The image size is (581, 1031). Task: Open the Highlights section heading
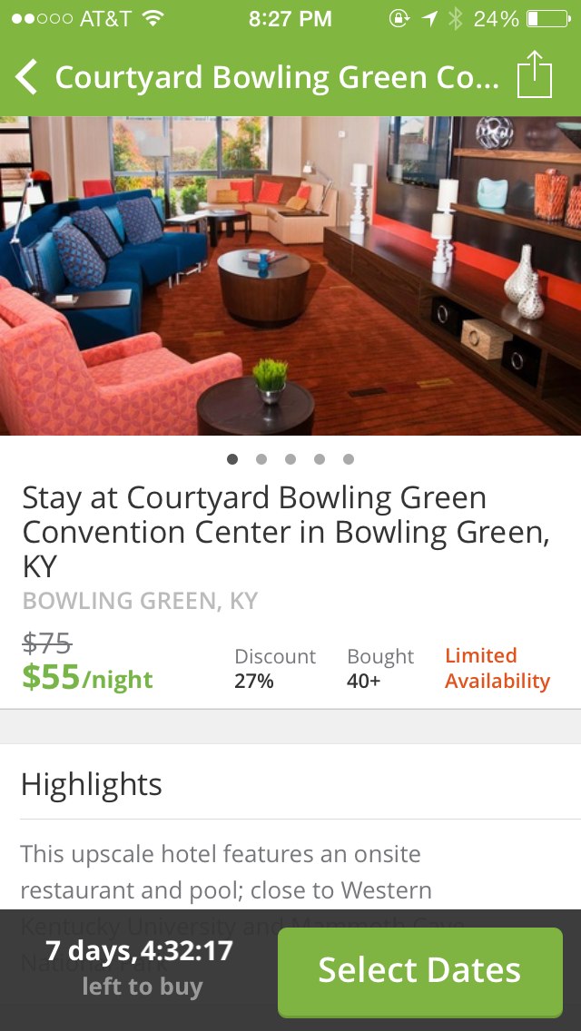[92, 784]
